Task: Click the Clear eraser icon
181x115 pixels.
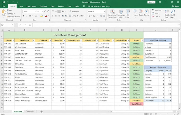Action: pos(153,17)
